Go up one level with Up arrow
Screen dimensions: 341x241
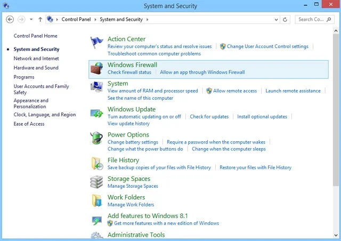(x=40, y=19)
